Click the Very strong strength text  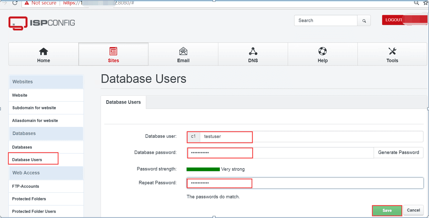point(233,169)
